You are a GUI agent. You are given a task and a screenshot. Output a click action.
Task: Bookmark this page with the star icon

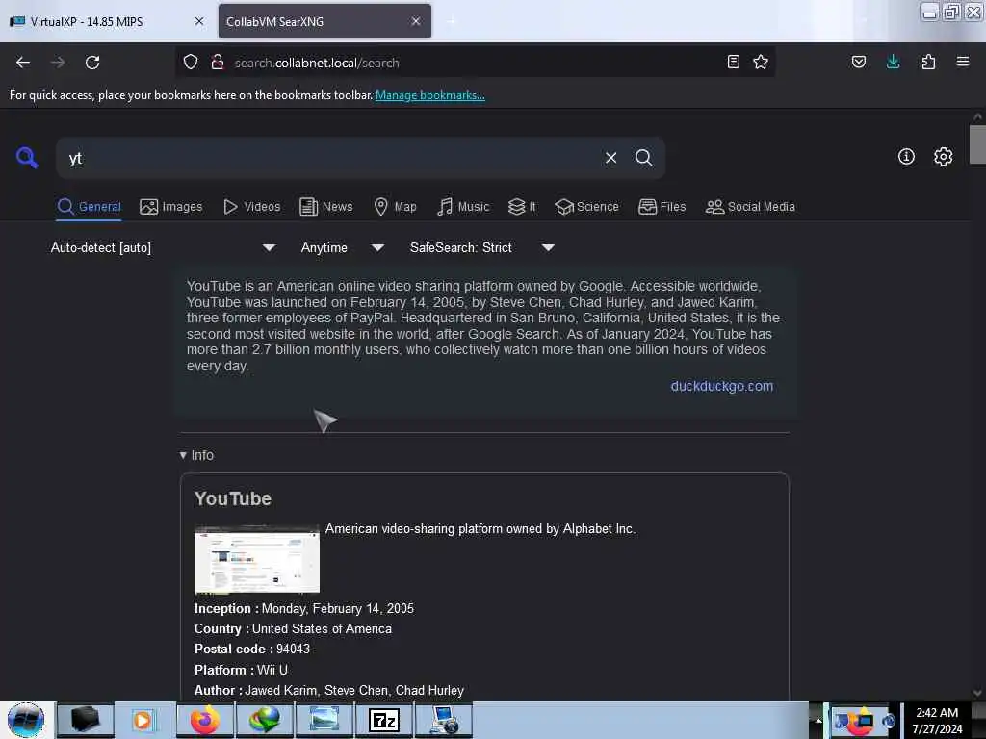click(761, 62)
